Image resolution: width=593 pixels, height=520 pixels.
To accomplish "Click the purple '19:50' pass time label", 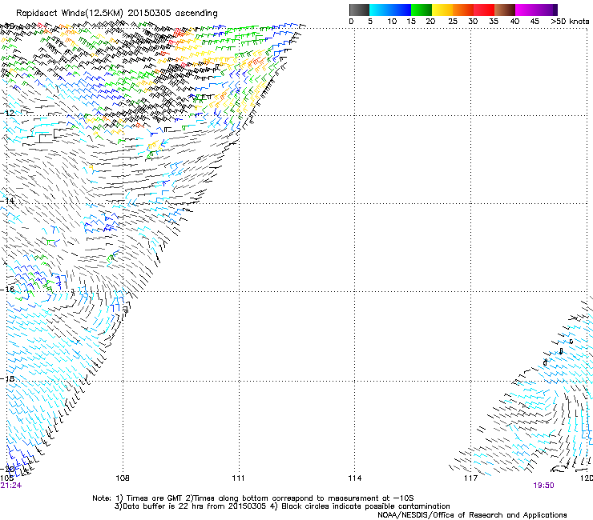I will click(544, 486).
